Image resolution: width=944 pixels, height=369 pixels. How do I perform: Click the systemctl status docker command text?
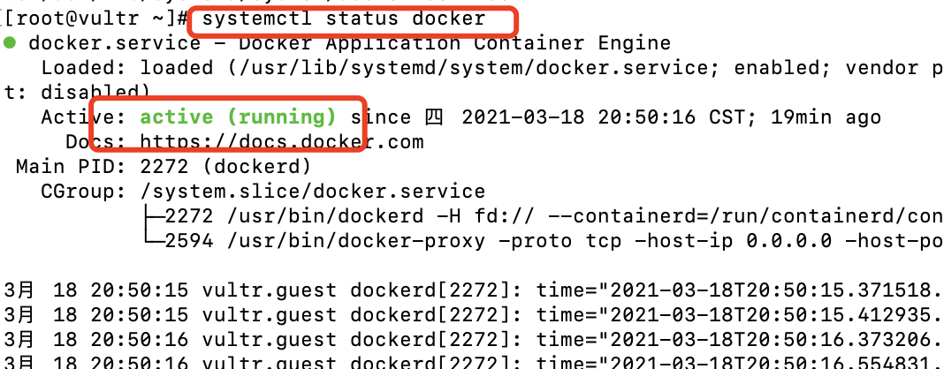pos(343,19)
